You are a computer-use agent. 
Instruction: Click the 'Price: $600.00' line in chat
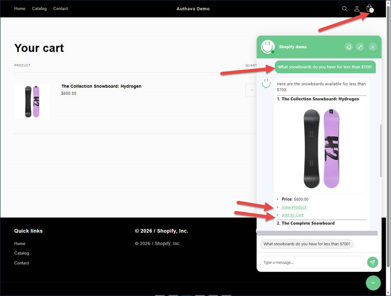coord(295,199)
